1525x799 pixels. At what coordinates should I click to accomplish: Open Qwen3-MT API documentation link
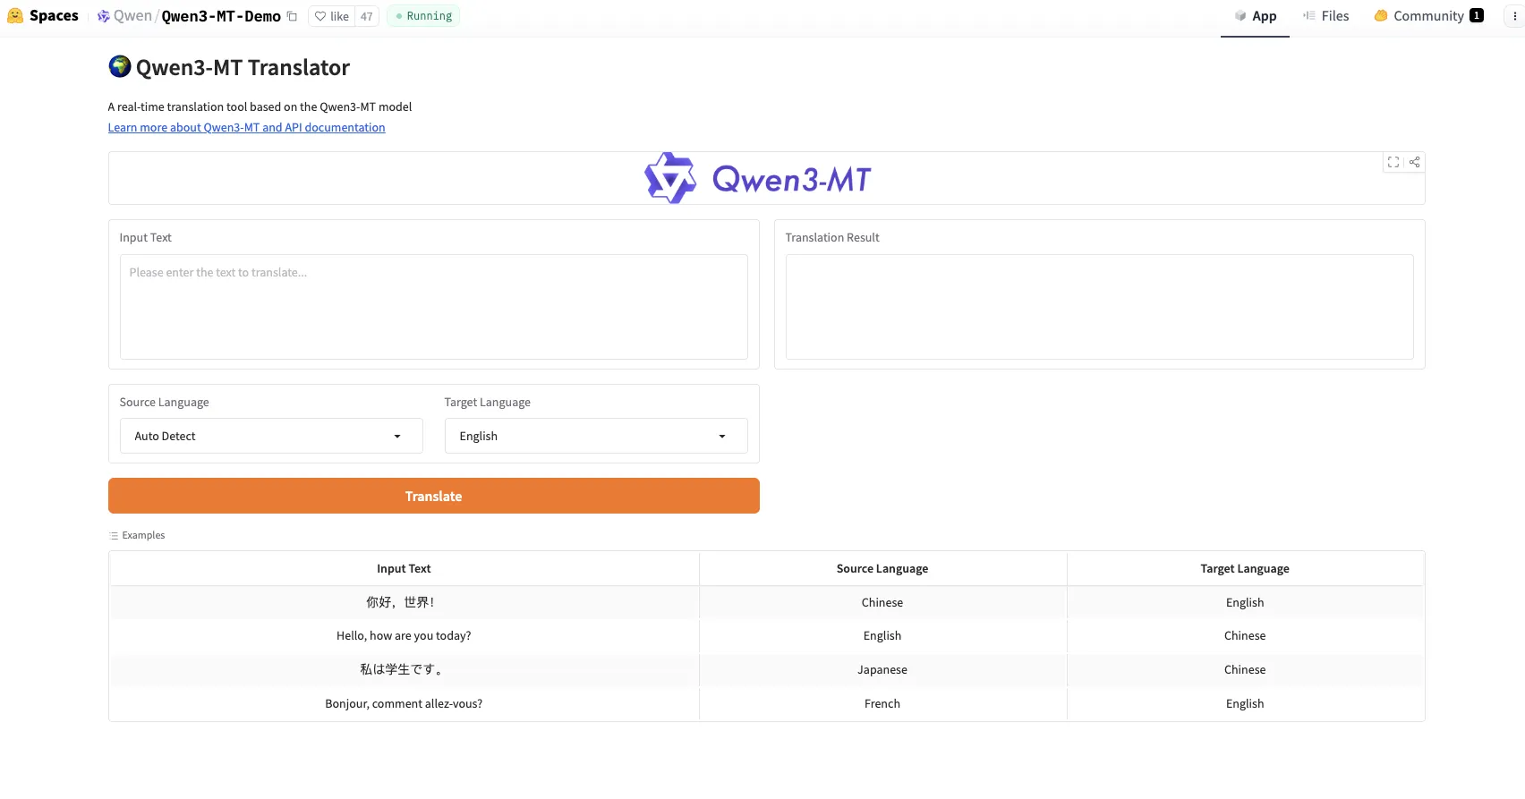tap(247, 127)
